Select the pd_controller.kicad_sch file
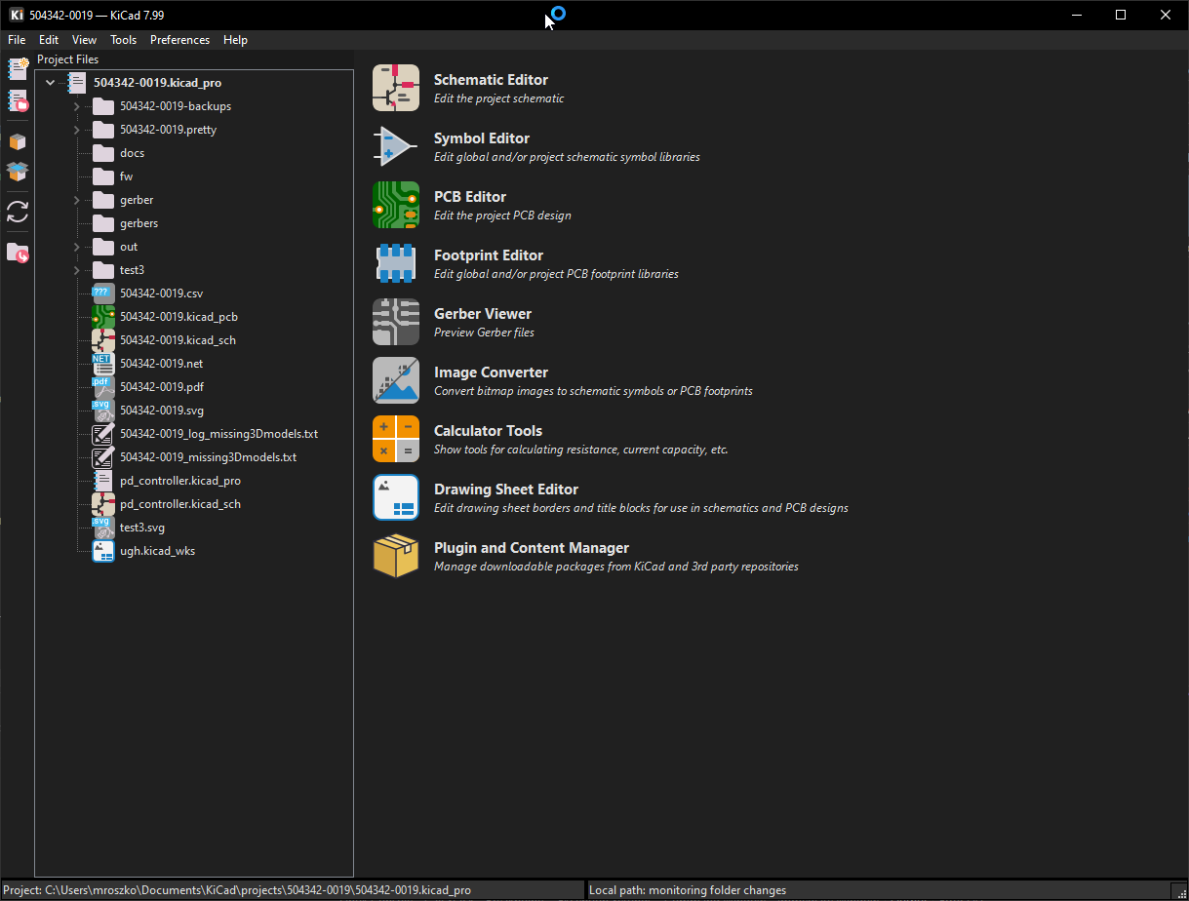Viewport: 1189px width, 901px height. click(180, 503)
